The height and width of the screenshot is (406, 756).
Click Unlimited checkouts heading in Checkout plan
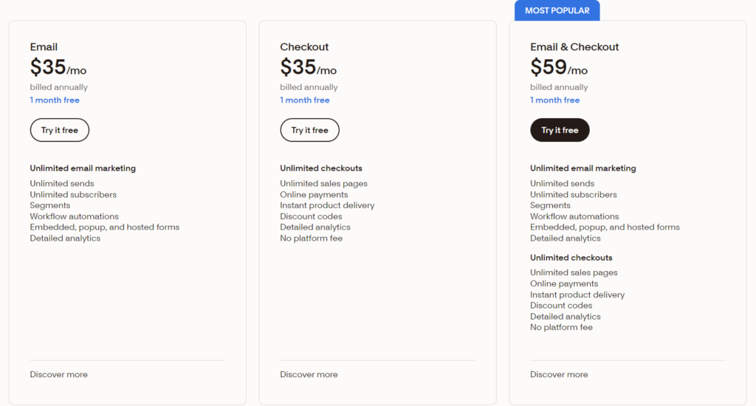pyautogui.click(x=321, y=168)
